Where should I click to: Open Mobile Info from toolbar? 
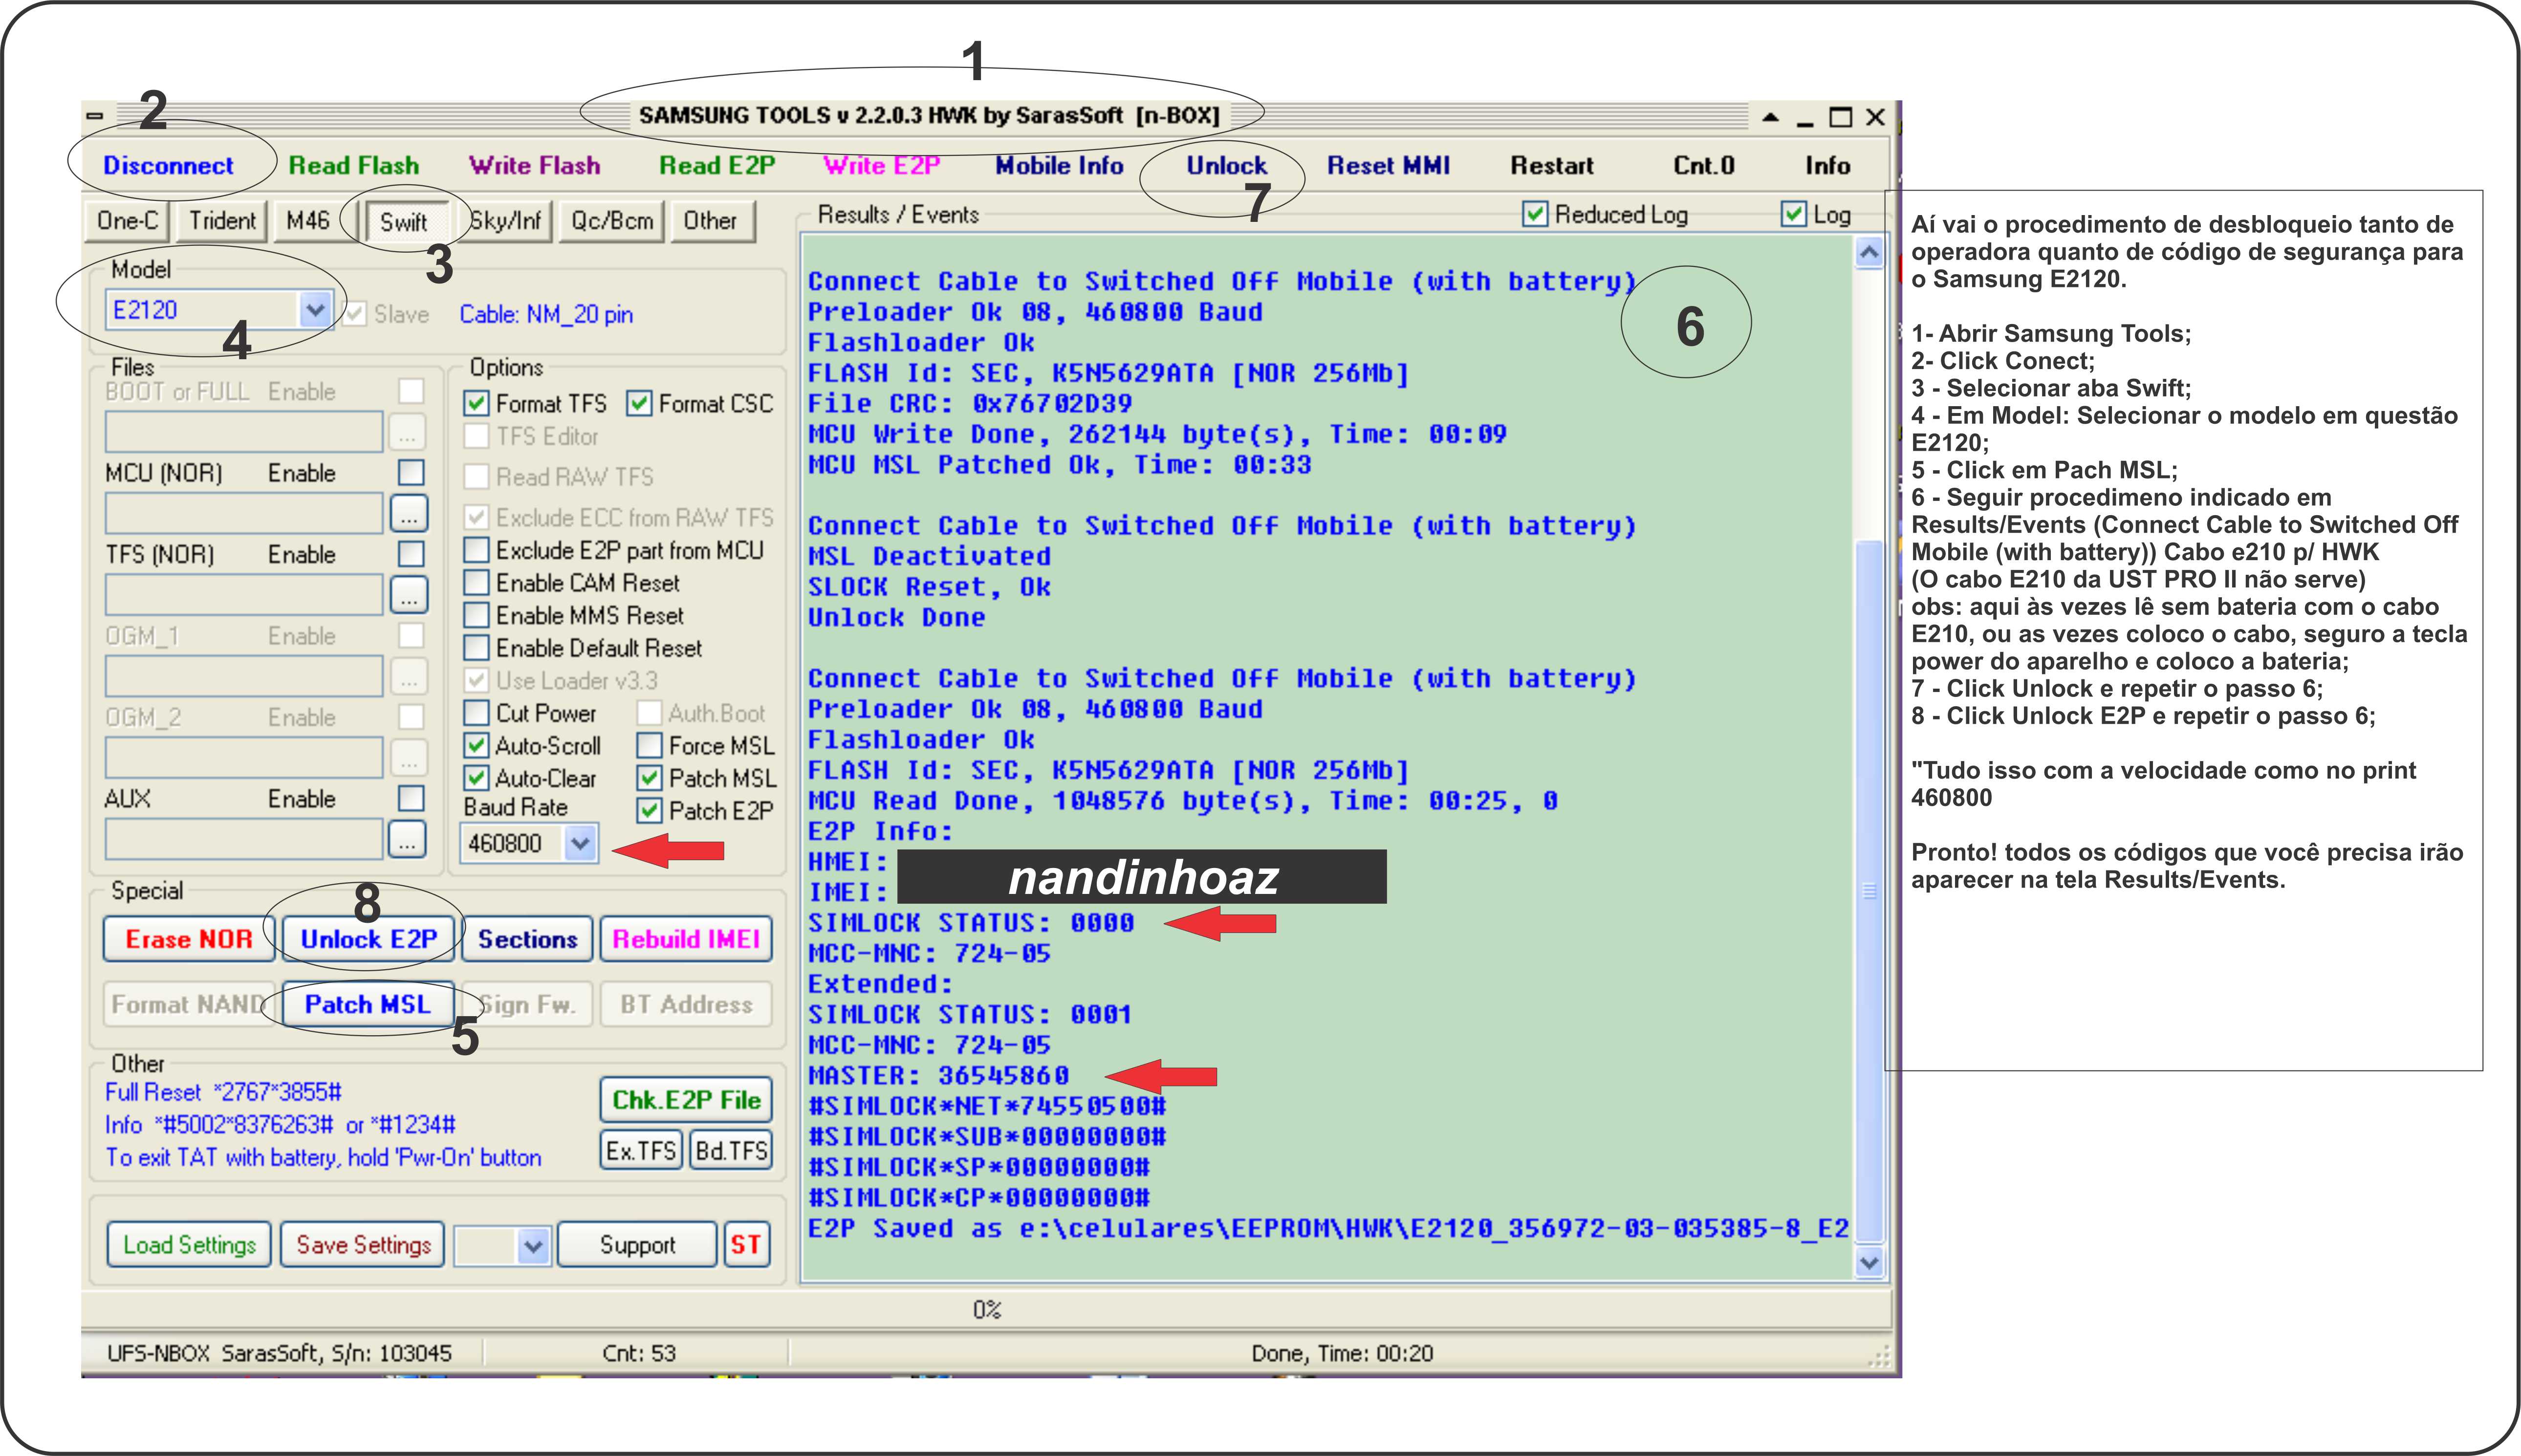pyautogui.click(x=1059, y=165)
